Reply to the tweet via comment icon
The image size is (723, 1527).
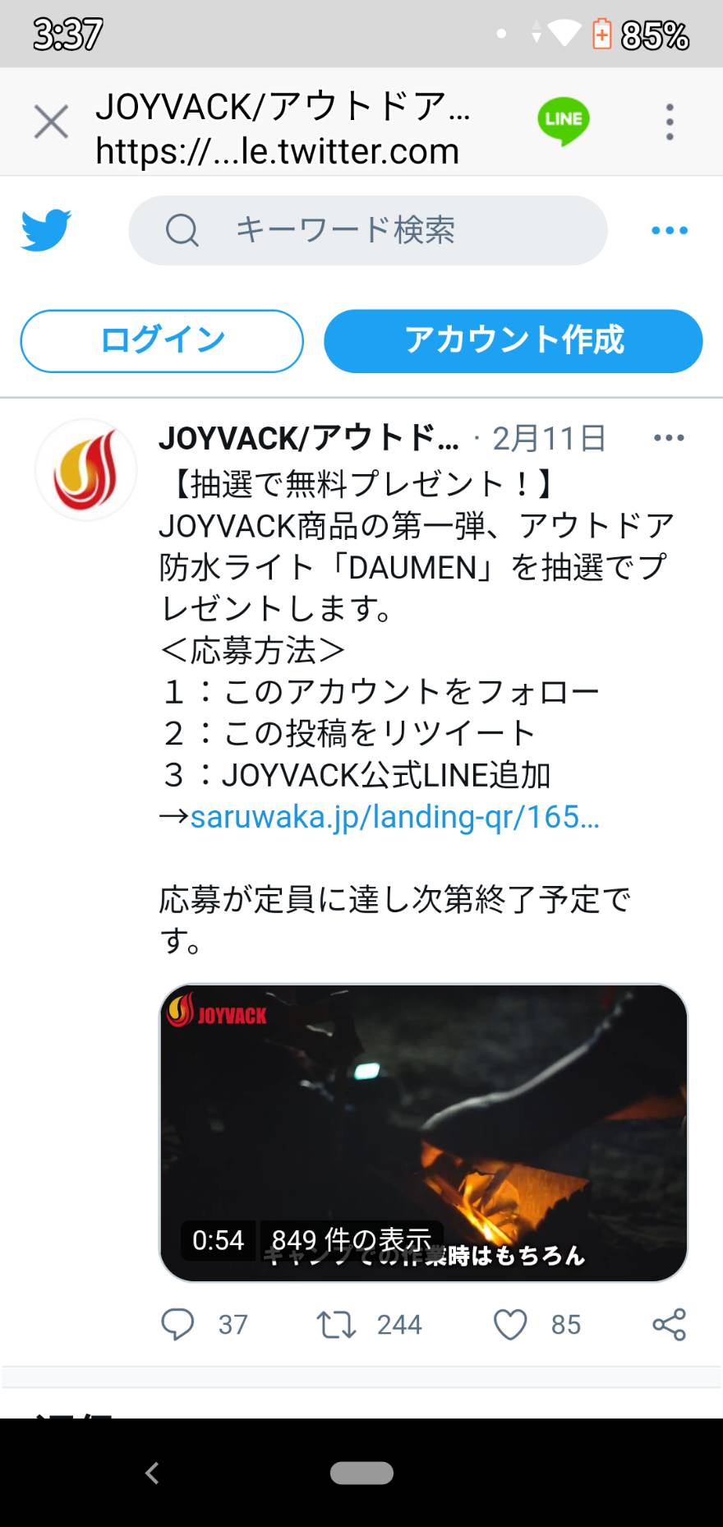pos(177,1324)
